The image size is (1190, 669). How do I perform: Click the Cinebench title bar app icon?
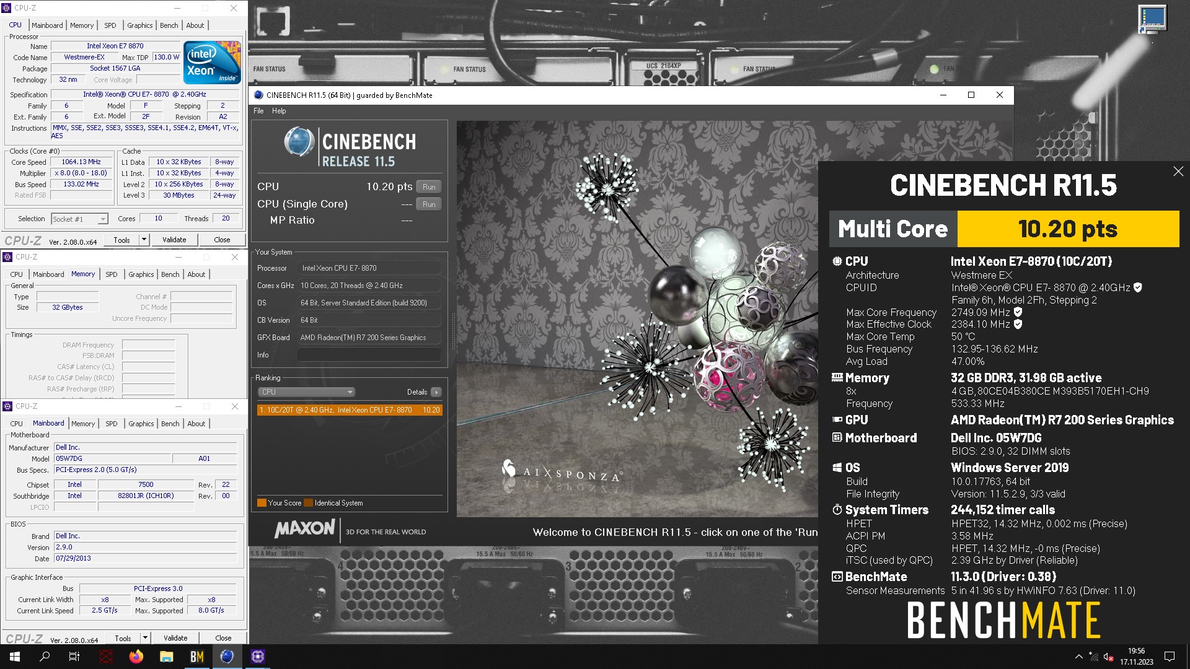pyautogui.click(x=259, y=95)
